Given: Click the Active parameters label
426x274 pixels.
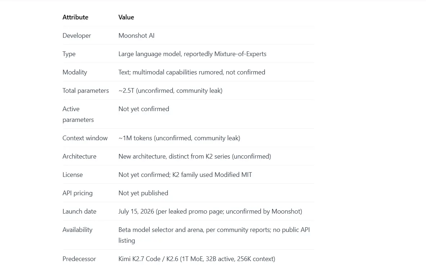Looking at the screenshot, I should [78, 114].
